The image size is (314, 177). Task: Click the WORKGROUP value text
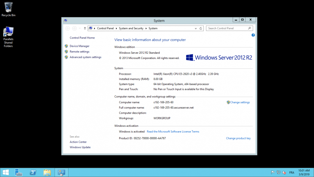click(162, 118)
